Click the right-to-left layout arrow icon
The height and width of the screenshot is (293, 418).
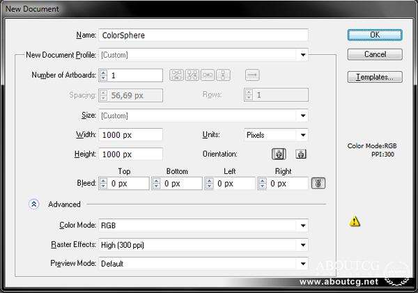(252, 75)
